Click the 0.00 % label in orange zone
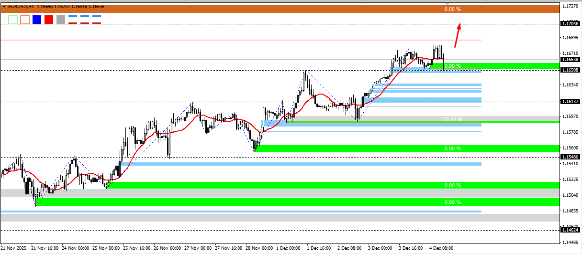Viewport: 582px width, 254px height. point(452,9)
